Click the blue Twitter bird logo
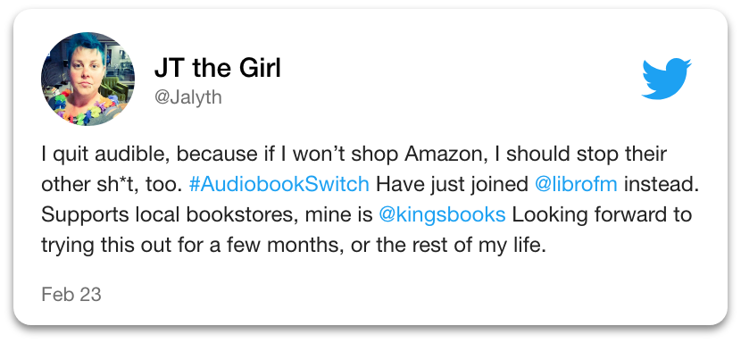Screen dimensions: 741x343 coord(666,79)
